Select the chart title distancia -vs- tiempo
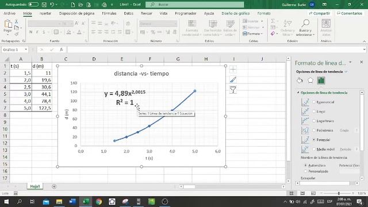The height and width of the screenshot is (207, 368). tap(141, 74)
